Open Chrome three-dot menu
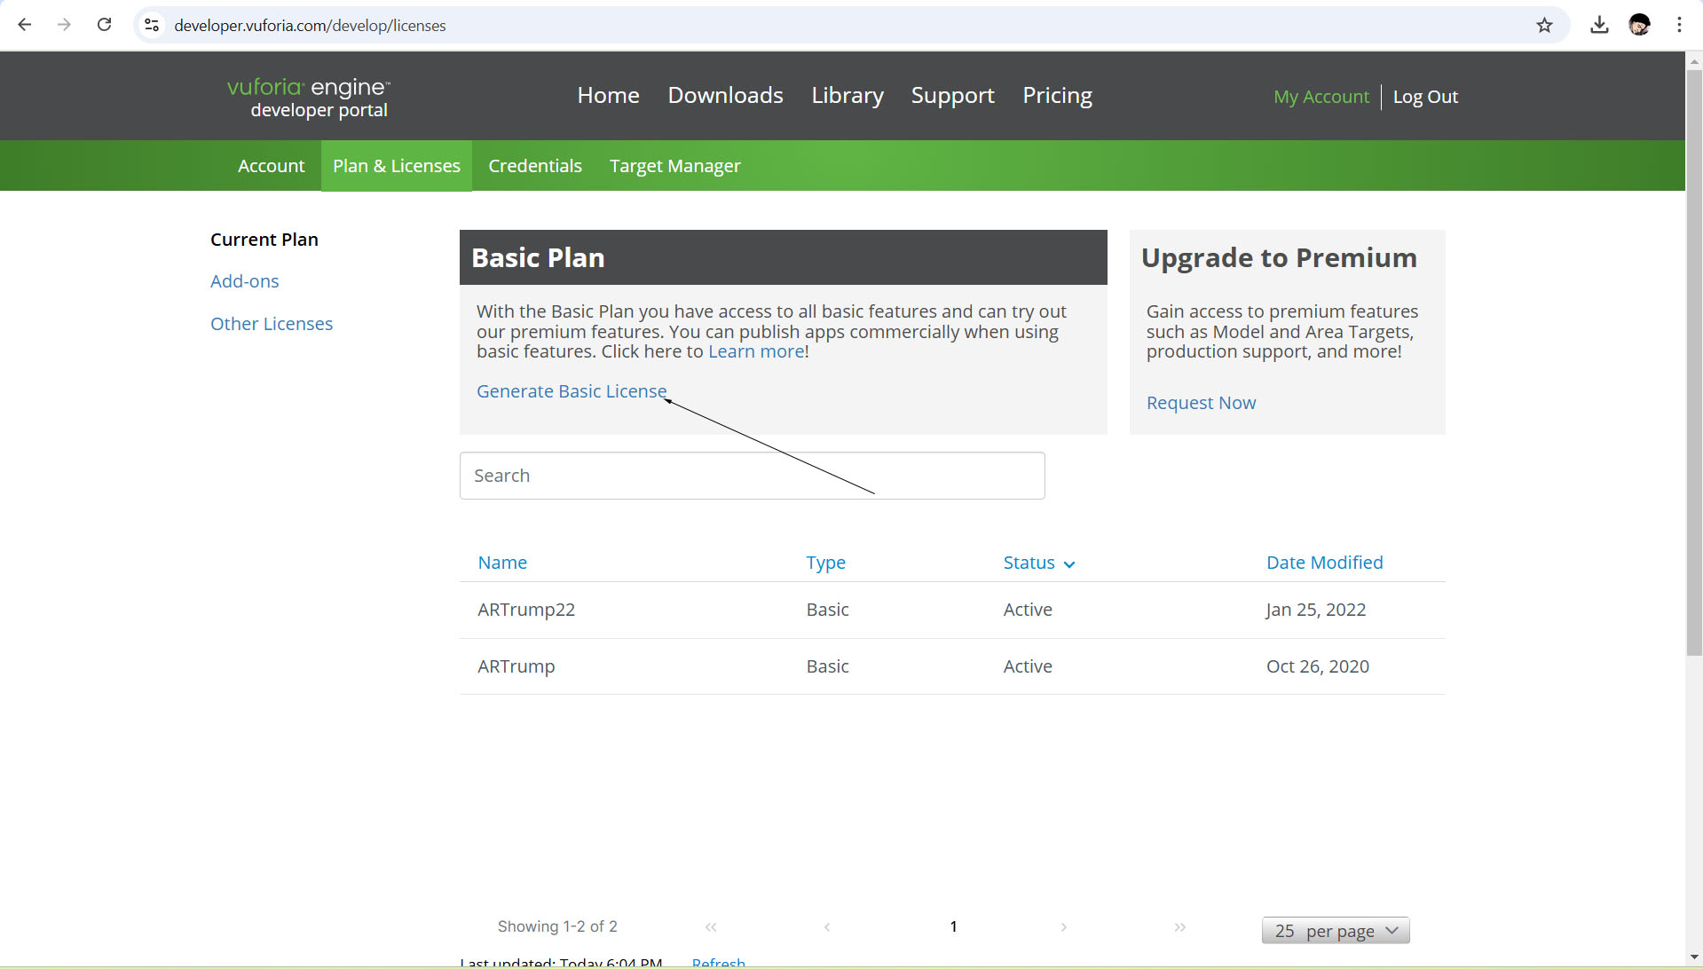 pyautogui.click(x=1679, y=25)
